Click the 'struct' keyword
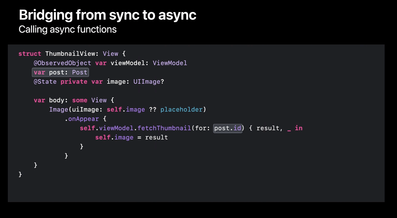Screen dimensions: 397x218 [30, 54]
